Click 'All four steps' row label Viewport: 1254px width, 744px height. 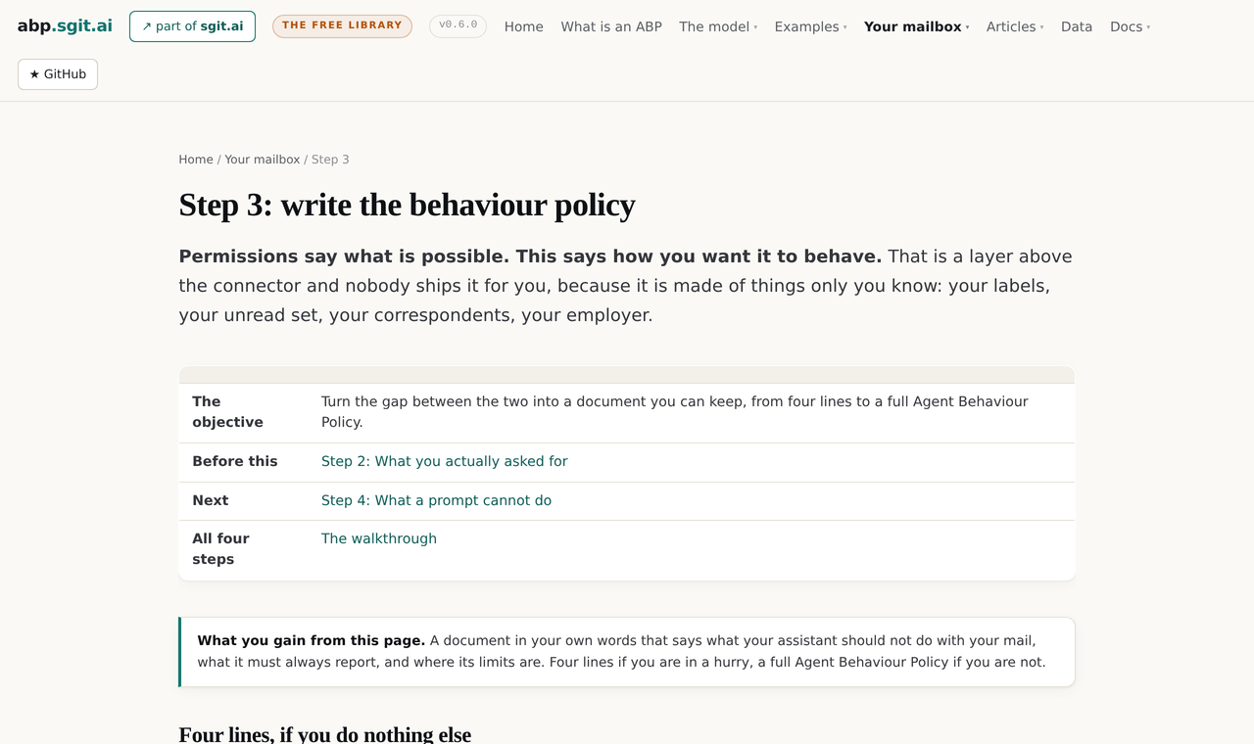click(x=220, y=549)
